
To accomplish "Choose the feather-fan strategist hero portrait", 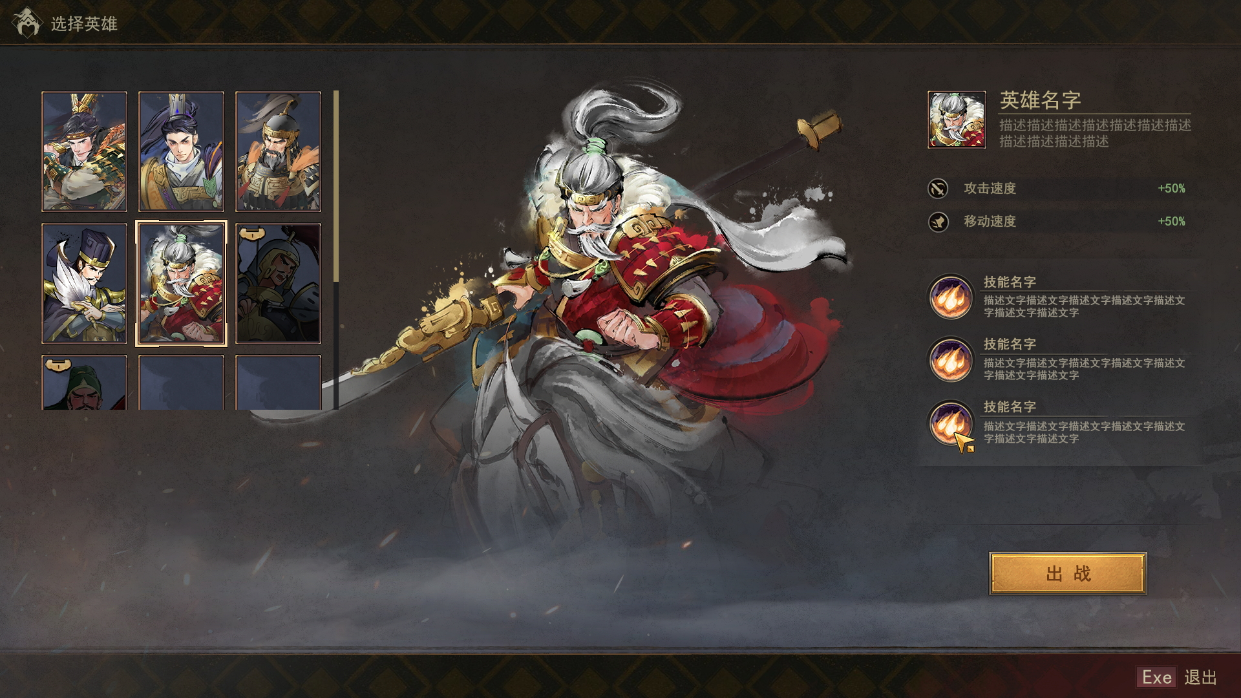I will click(84, 283).
